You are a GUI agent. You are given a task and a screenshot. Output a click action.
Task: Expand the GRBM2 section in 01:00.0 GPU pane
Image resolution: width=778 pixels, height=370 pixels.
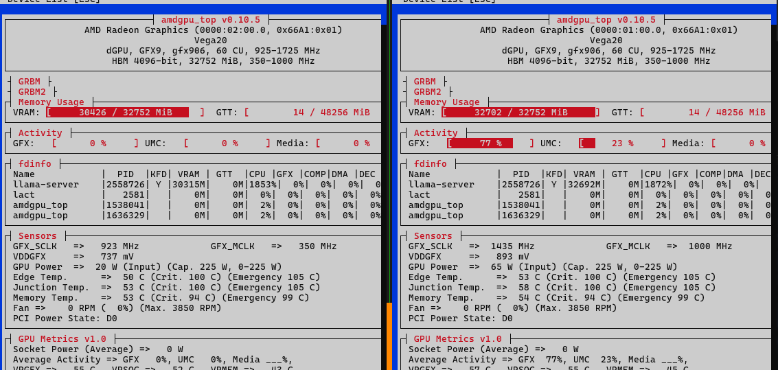tap(426, 92)
